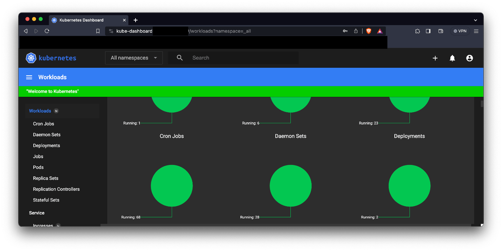Close the Kubernetes Dashboard tab

tap(124, 20)
